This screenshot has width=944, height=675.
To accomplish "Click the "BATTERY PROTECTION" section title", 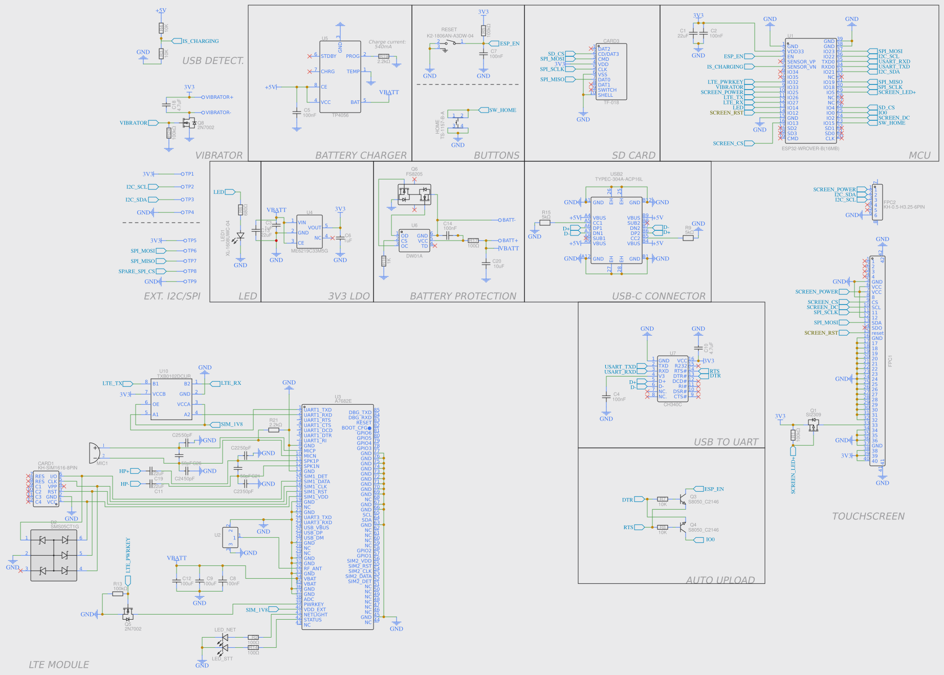I will 463,296.
